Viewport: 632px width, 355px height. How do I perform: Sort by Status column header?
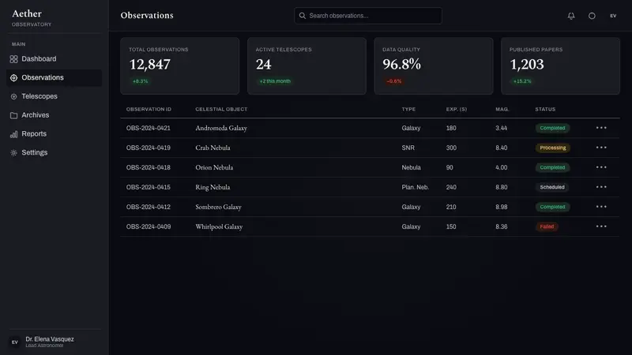click(545, 109)
